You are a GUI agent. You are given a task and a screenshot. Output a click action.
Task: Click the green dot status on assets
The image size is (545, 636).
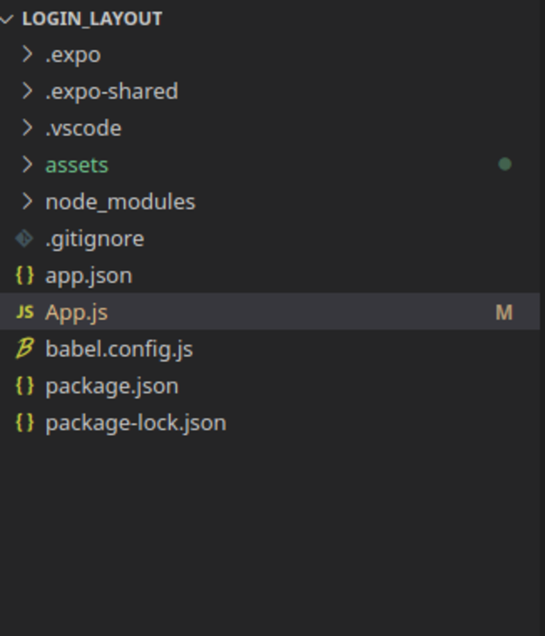tap(505, 165)
